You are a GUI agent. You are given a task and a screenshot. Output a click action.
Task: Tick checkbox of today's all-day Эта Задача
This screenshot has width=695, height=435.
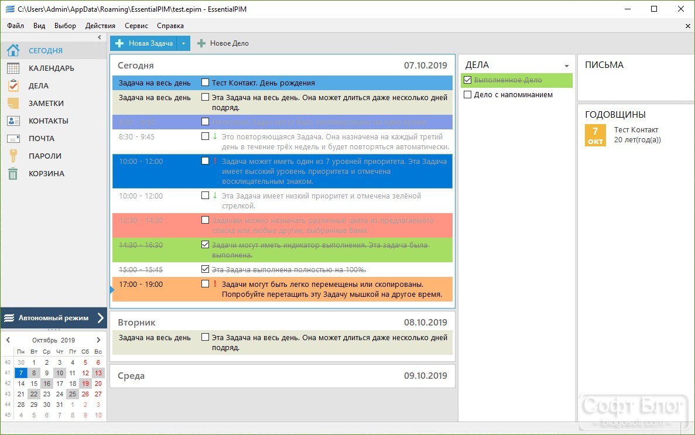point(205,97)
